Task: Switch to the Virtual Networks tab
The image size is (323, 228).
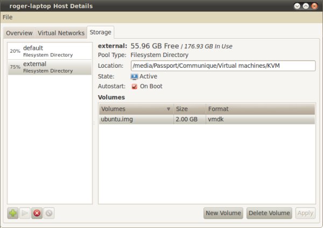Action: (61, 33)
